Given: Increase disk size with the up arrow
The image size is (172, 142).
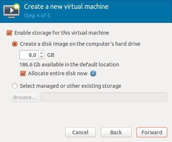Looking at the screenshot, I should (x=42, y=53).
